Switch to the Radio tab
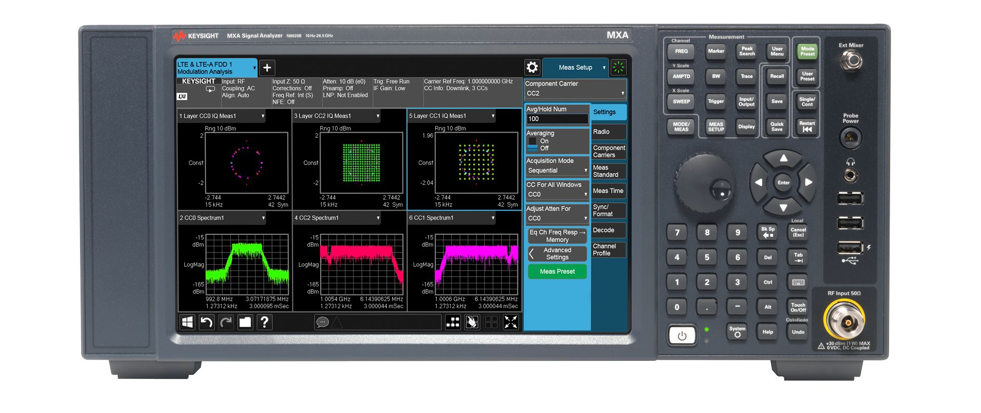Image resolution: width=981 pixels, height=413 pixels. click(x=608, y=132)
